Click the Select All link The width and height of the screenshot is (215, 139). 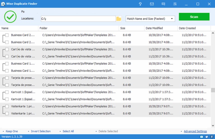pos(68,131)
